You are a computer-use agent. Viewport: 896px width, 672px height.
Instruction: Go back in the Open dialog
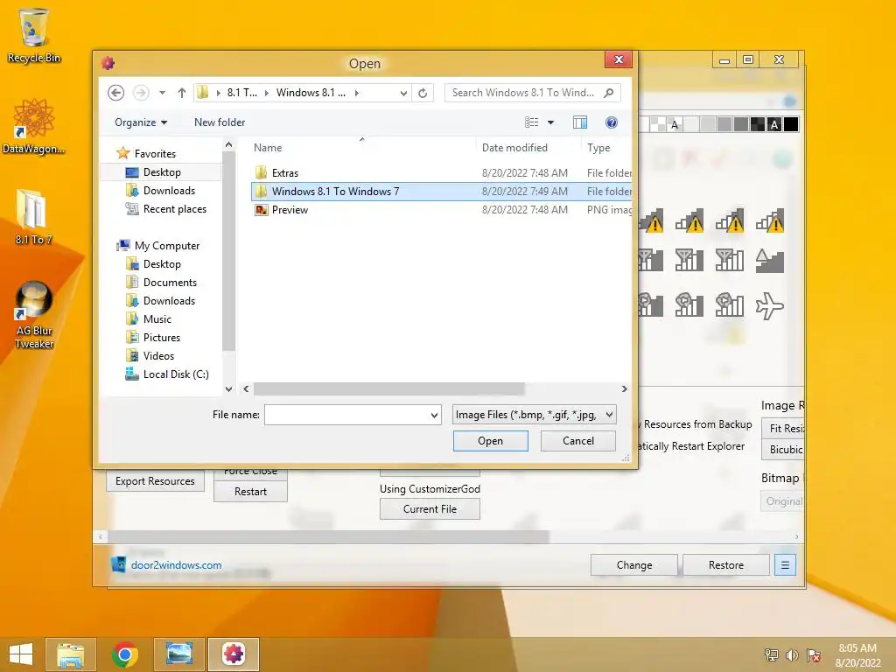pos(116,93)
